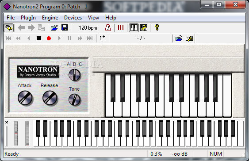Save using the blue floppy disk icon
Image resolution: width=249 pixels, height=161 pixels.
coord(65,27)
